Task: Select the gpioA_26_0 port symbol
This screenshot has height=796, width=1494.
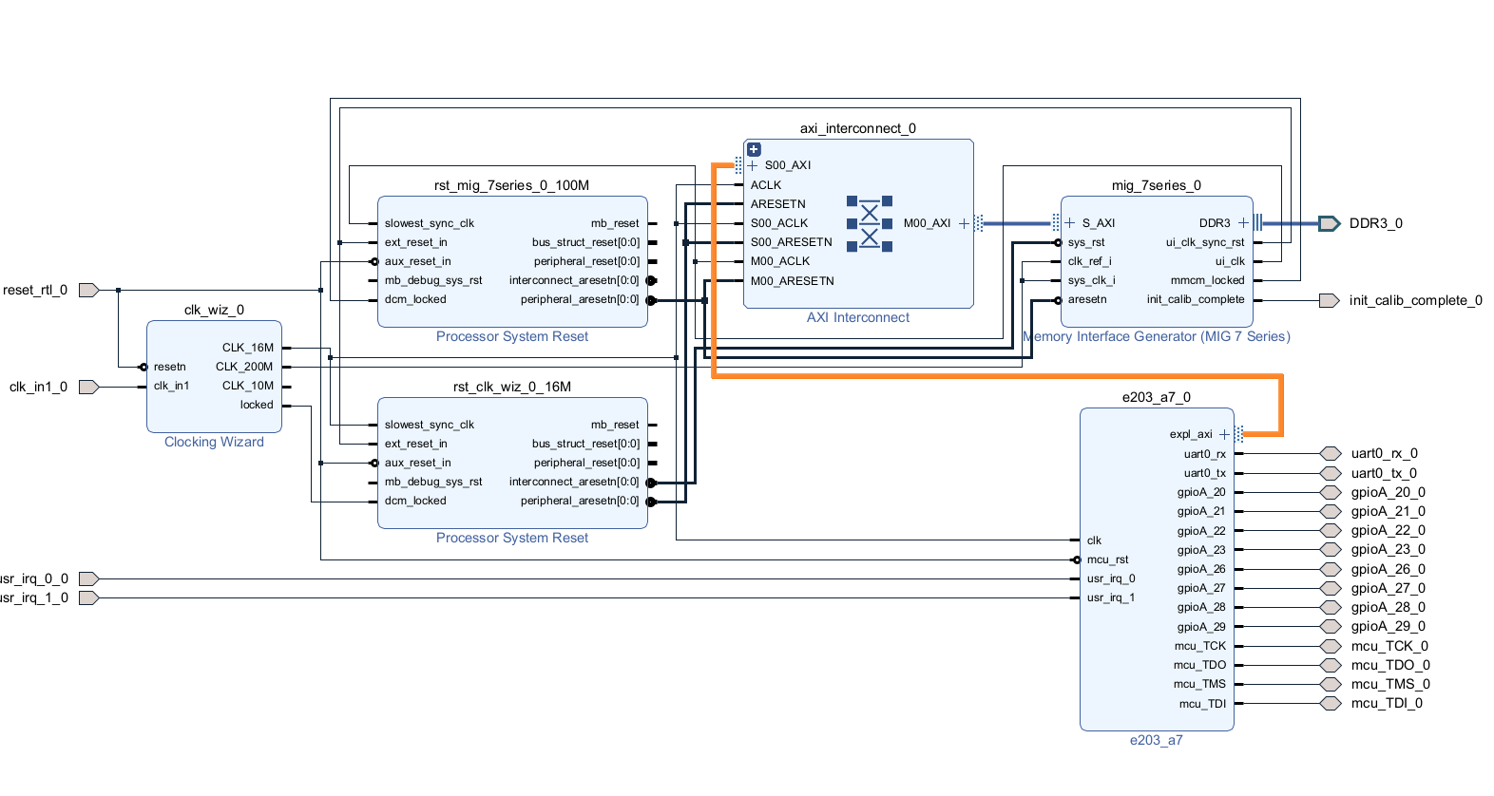Action: click(1331, 570)
